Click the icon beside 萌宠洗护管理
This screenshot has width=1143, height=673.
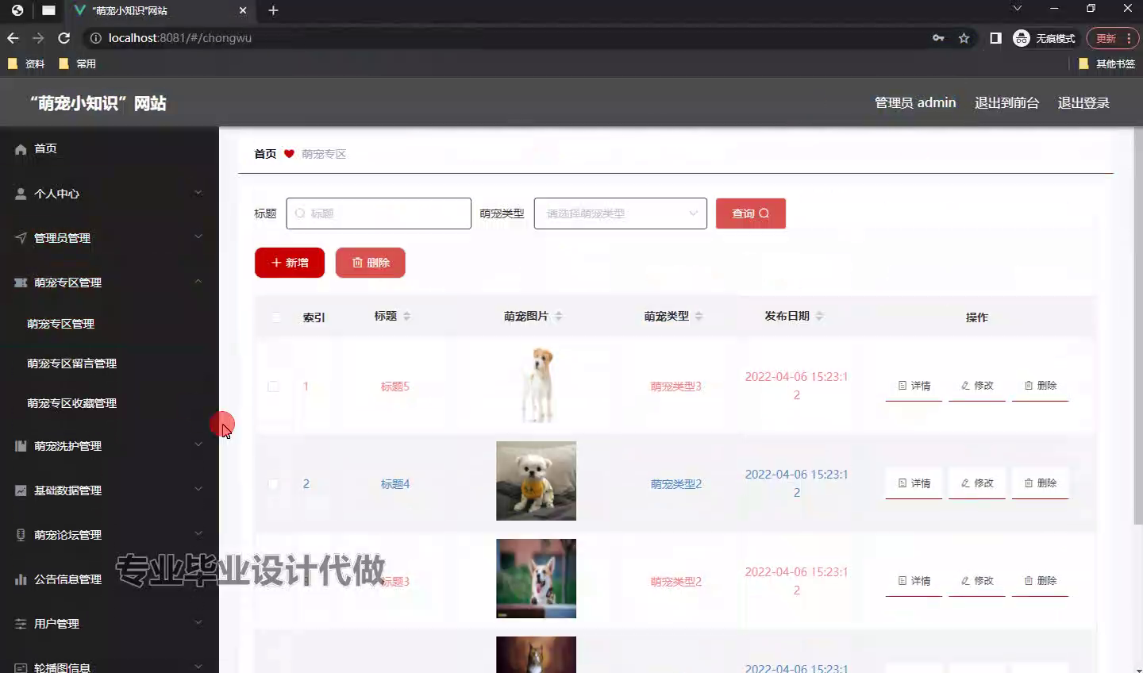pos(21,446)
